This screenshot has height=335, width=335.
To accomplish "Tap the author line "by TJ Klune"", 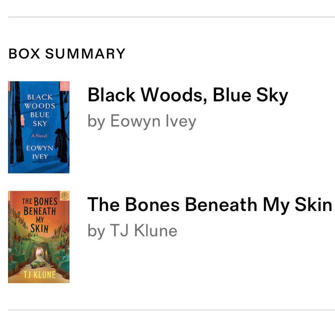I will (132, 230).
